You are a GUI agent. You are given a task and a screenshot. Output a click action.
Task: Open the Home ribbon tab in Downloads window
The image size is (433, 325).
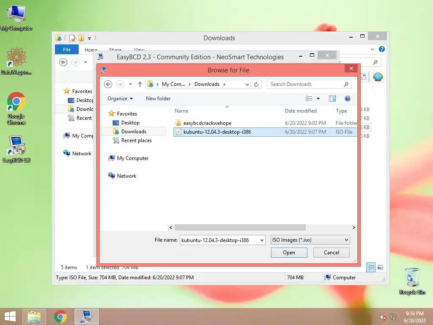pos(90,50)
